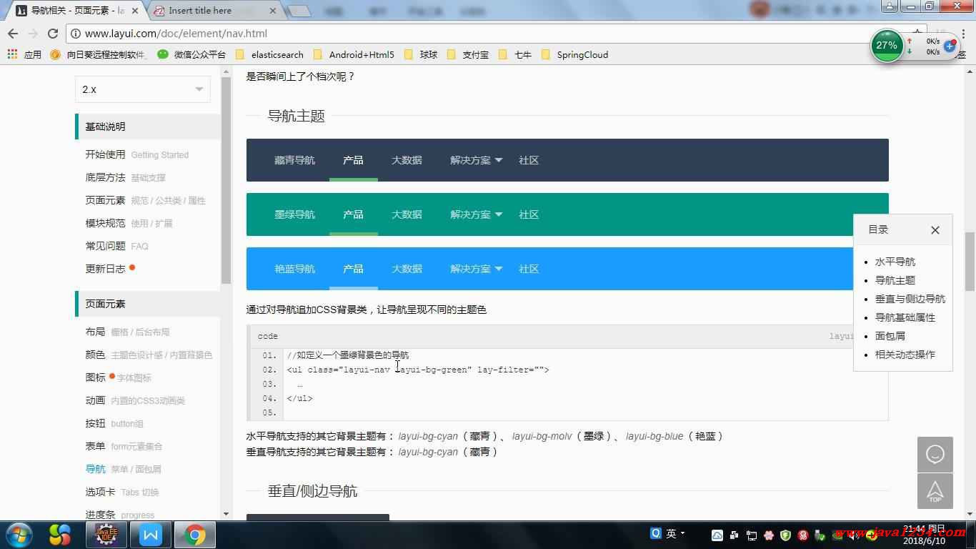Open the 微信公众平台 bookmark
Image resolution: width=976 pixels, height=549 pixels.
click(x=191, y=54)
